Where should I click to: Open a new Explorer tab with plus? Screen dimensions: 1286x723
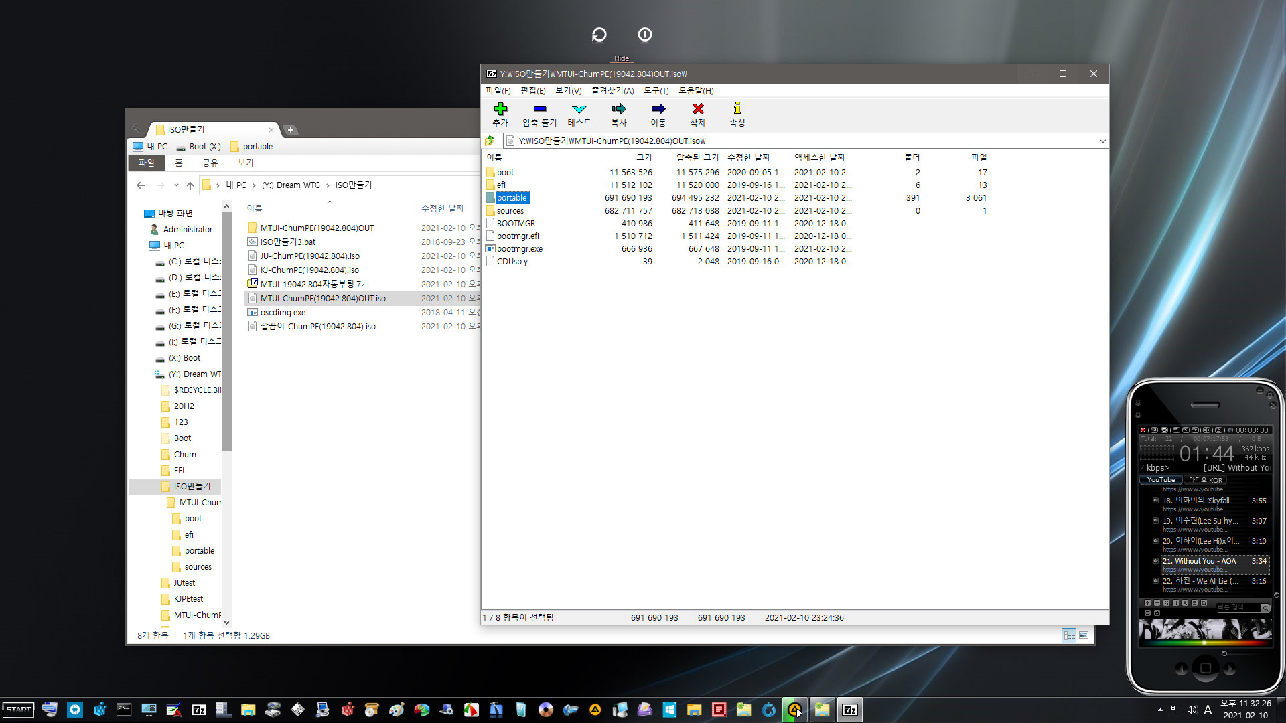point(291,130)
